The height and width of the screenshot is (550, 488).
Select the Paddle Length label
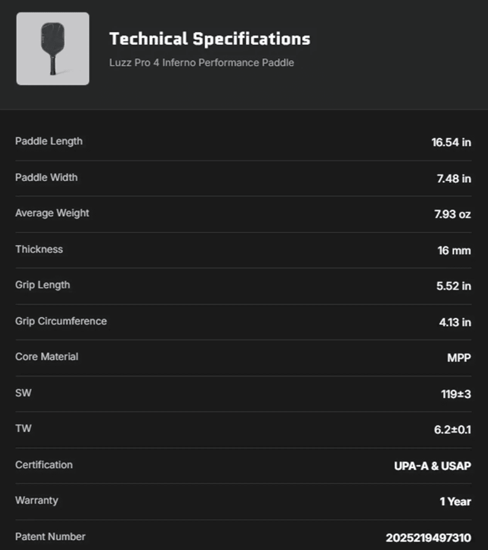(x=49, y=141)
